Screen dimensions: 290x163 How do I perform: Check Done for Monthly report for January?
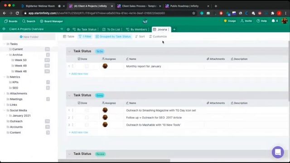click(x=87, y=66)
